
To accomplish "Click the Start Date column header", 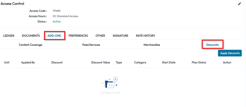I will (x=169, y=62).
